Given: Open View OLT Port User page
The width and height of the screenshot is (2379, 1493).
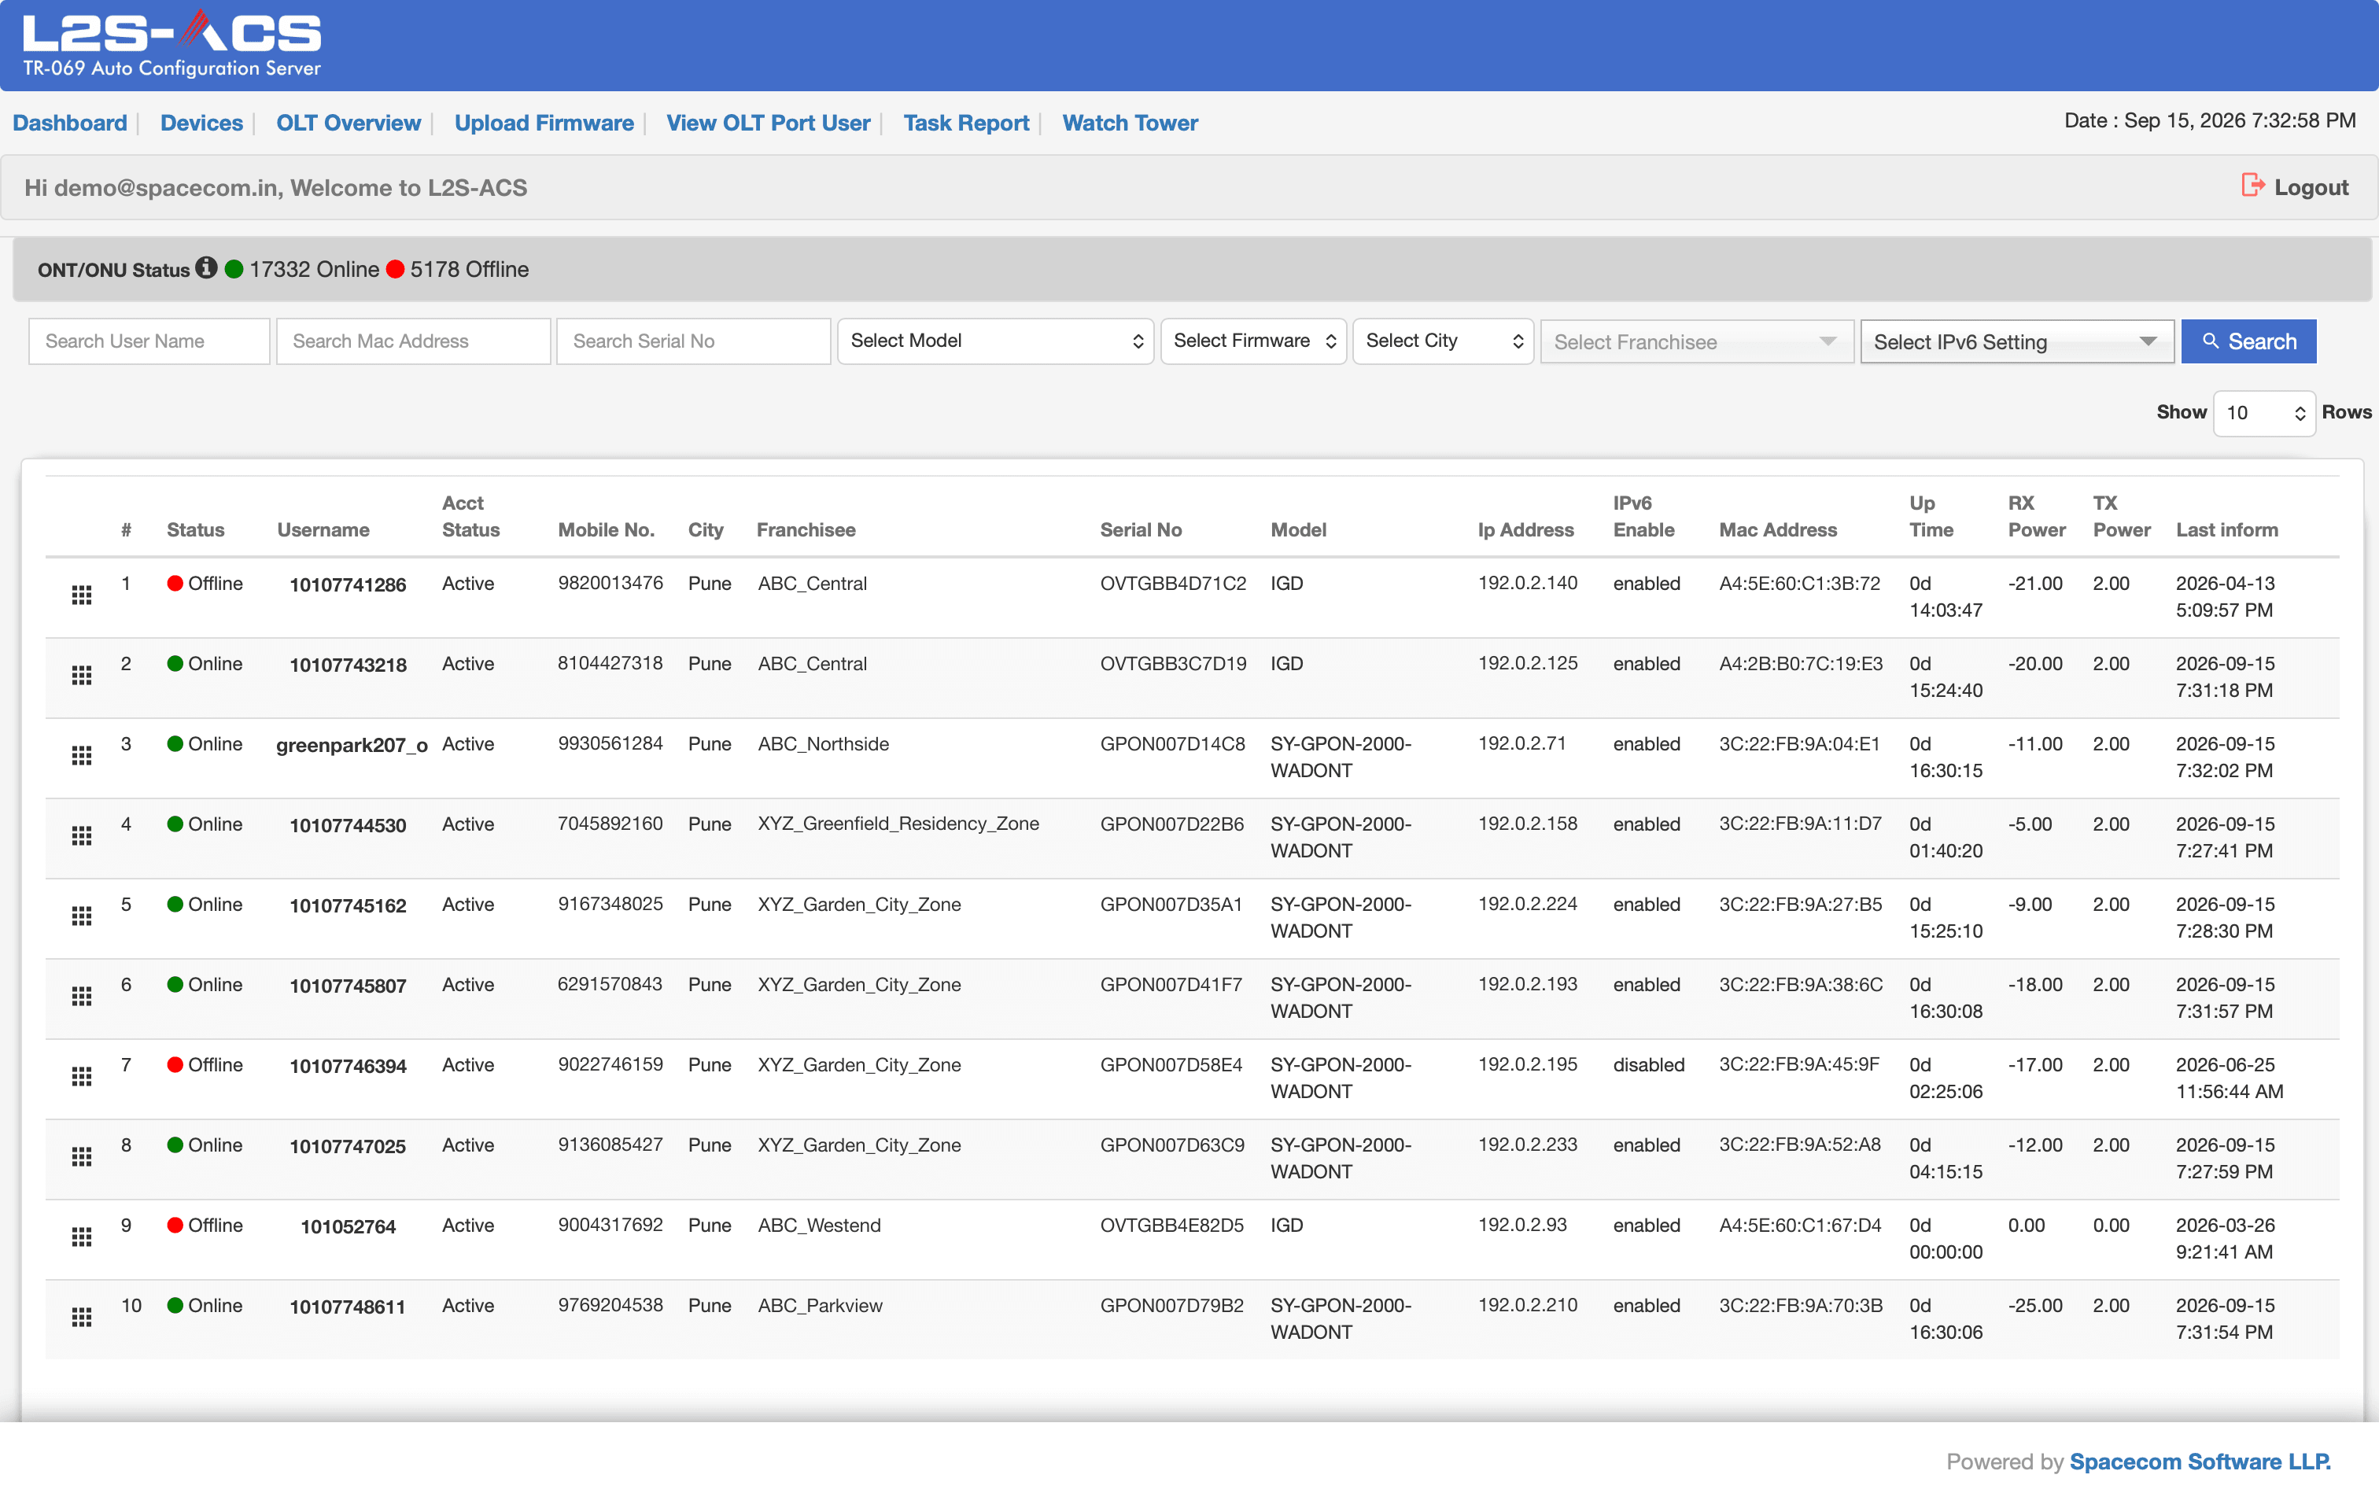Looking at the screenshot, I should 769,123.
